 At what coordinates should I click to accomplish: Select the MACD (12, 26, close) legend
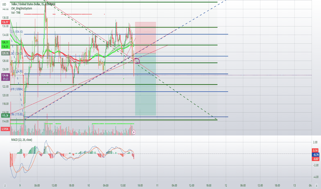[21, 140]
